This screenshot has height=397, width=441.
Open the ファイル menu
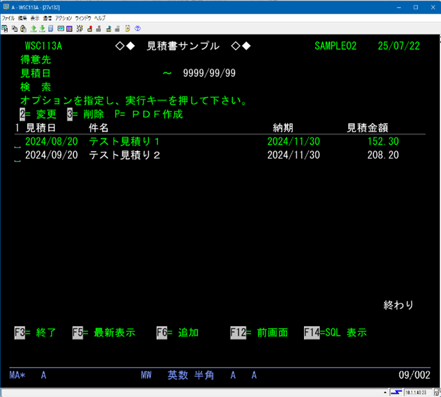coord(8,18)
